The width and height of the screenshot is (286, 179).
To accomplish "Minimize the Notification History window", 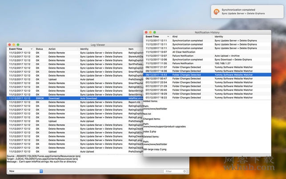I will click(150, 33).
